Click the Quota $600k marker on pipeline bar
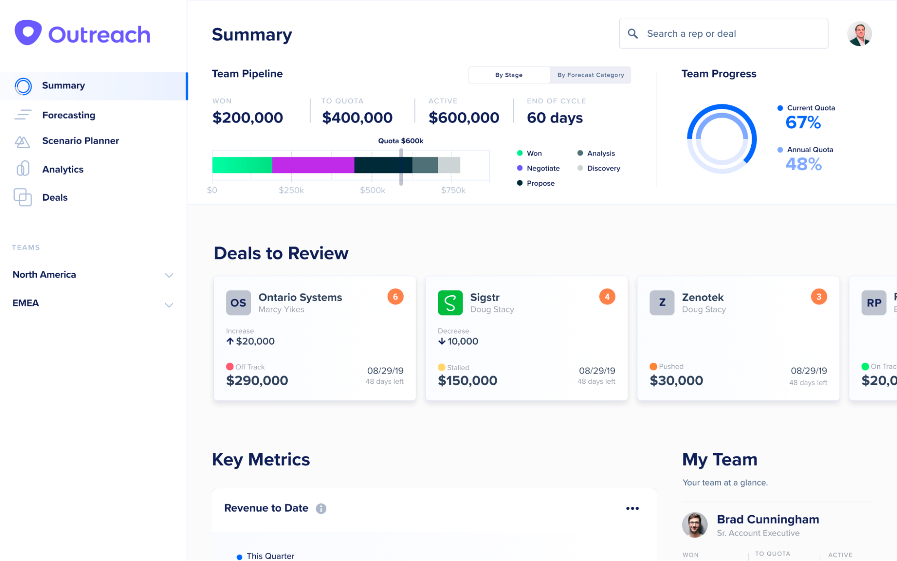Image resolution: width=897 pixels, height=561 pixels. 401,166
